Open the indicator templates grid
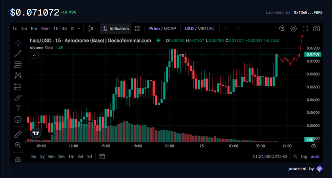Image resolution: width=332 pixels, height=178 pixels. pyautogui.click(x=138, y=29)
